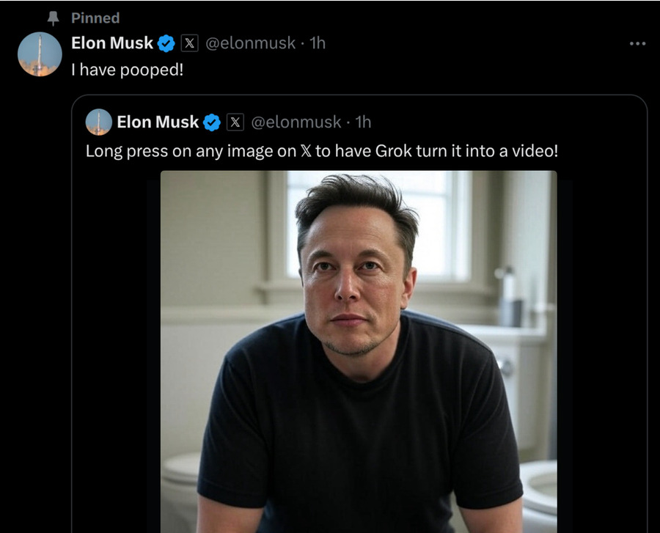Click the quoted post's @elonmusk handle
The image size is (660, 533).
click(x=296, y=122)
